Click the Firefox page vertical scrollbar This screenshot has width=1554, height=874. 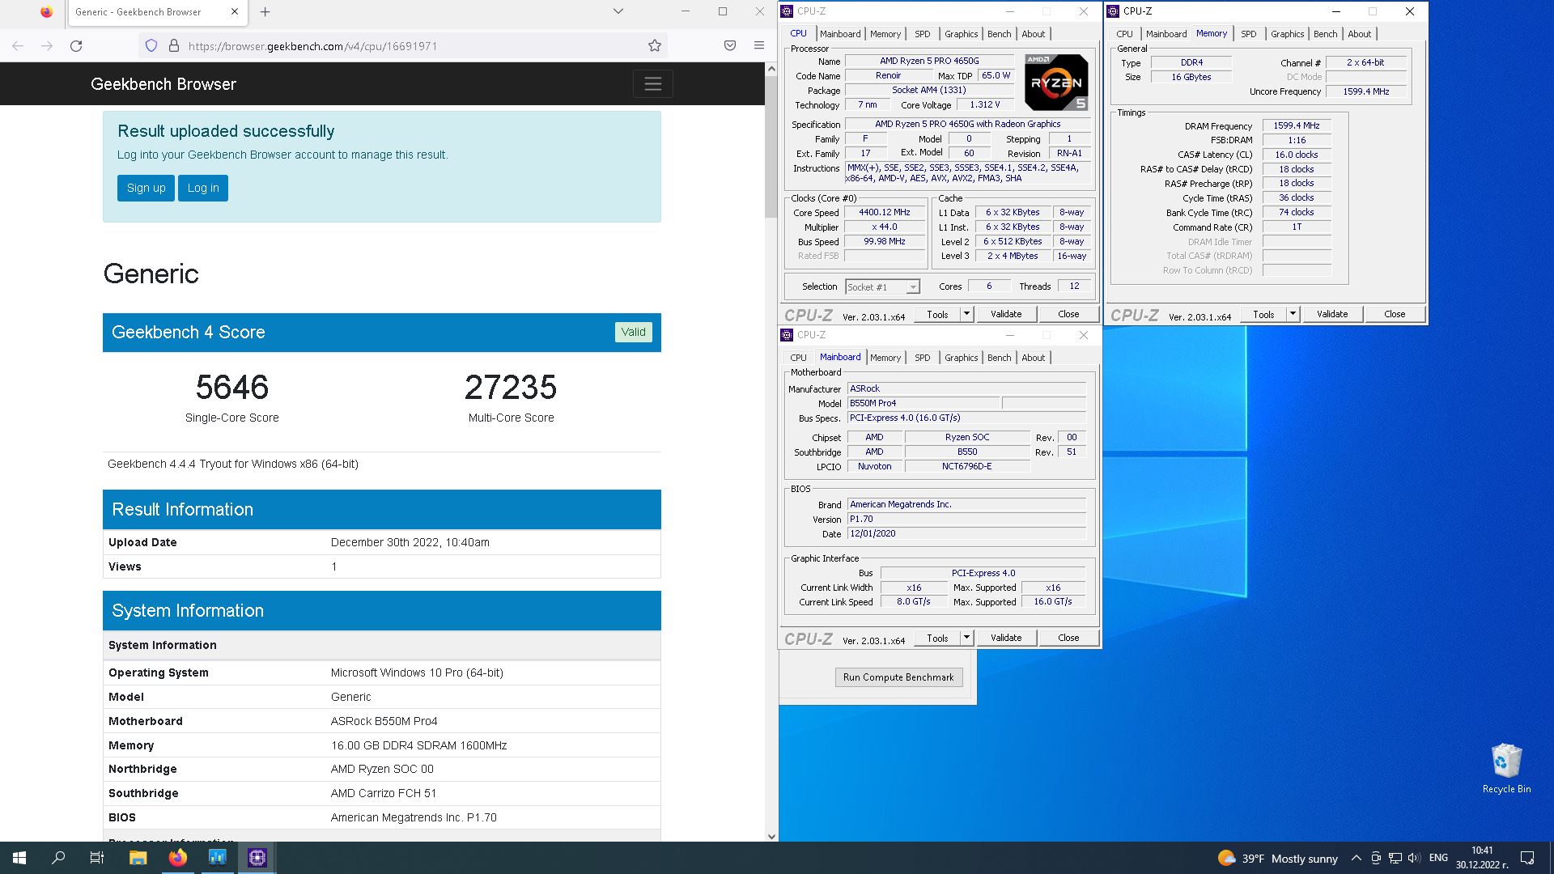click(771, 147)
